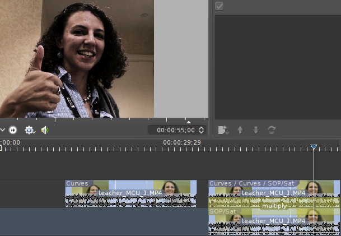Move the effect up with up arrow

(240, 130)
